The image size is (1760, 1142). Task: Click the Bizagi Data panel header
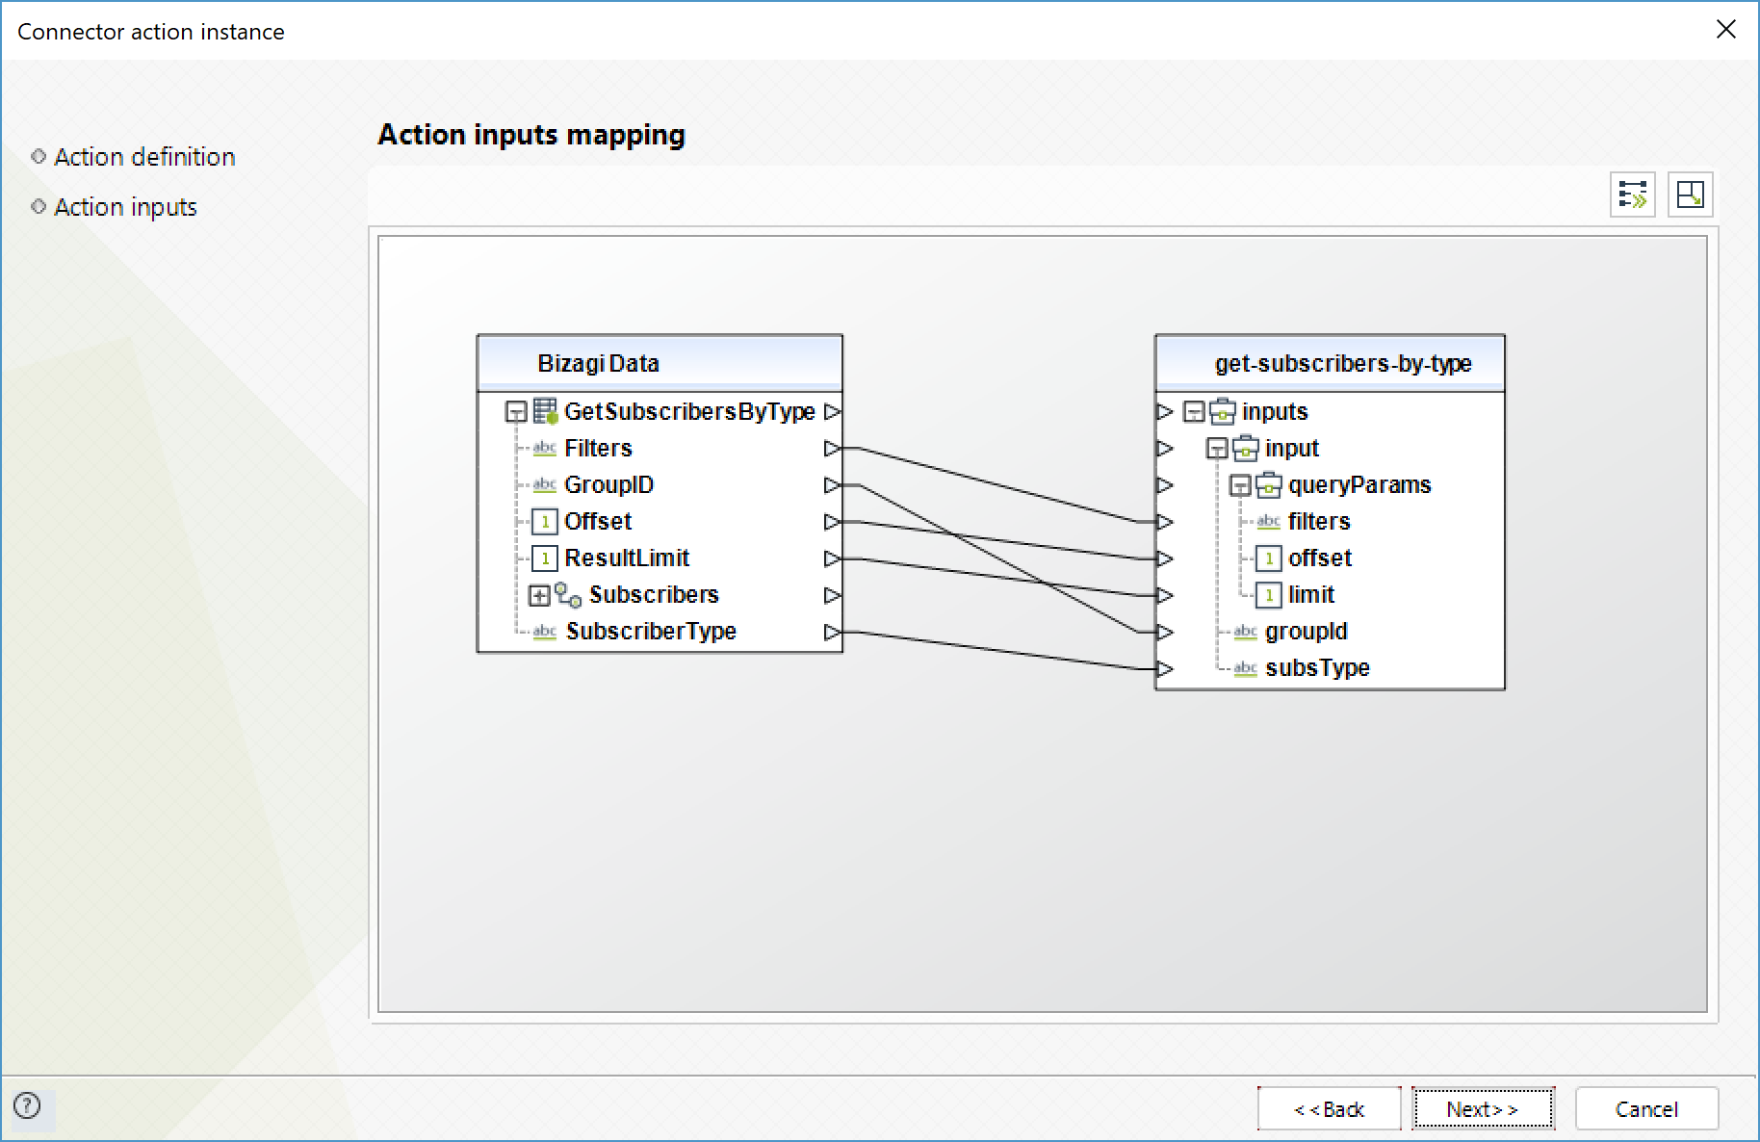coord(660,363)
